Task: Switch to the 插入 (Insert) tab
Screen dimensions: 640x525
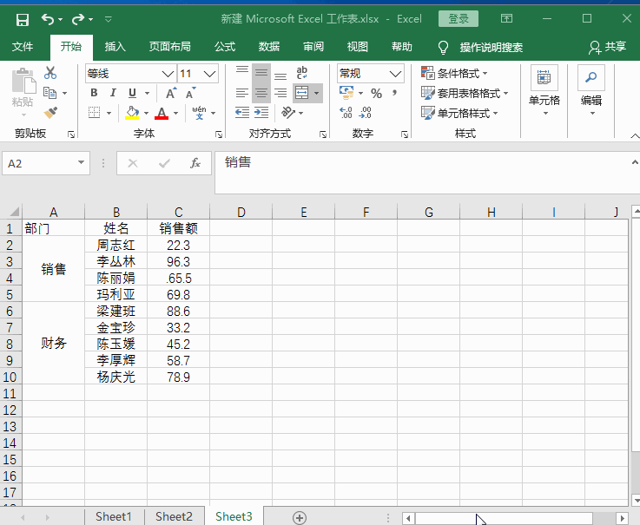Action: click(115, 47)
